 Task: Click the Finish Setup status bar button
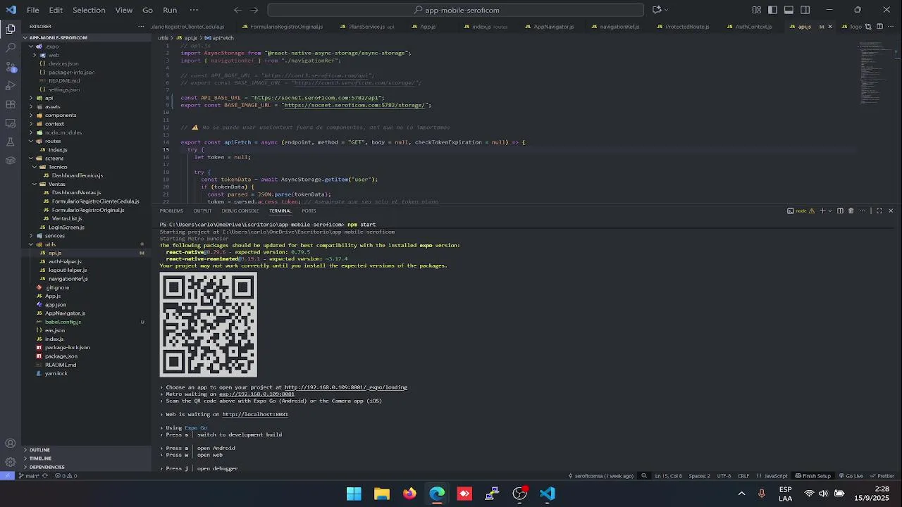(813, 476)
